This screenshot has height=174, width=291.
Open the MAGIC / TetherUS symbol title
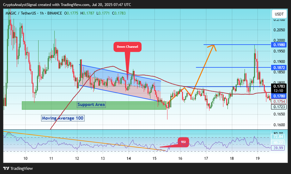tap(21, 13)
